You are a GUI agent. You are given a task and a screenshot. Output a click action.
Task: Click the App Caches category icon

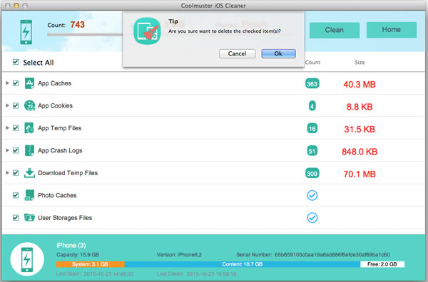(29, 83)
